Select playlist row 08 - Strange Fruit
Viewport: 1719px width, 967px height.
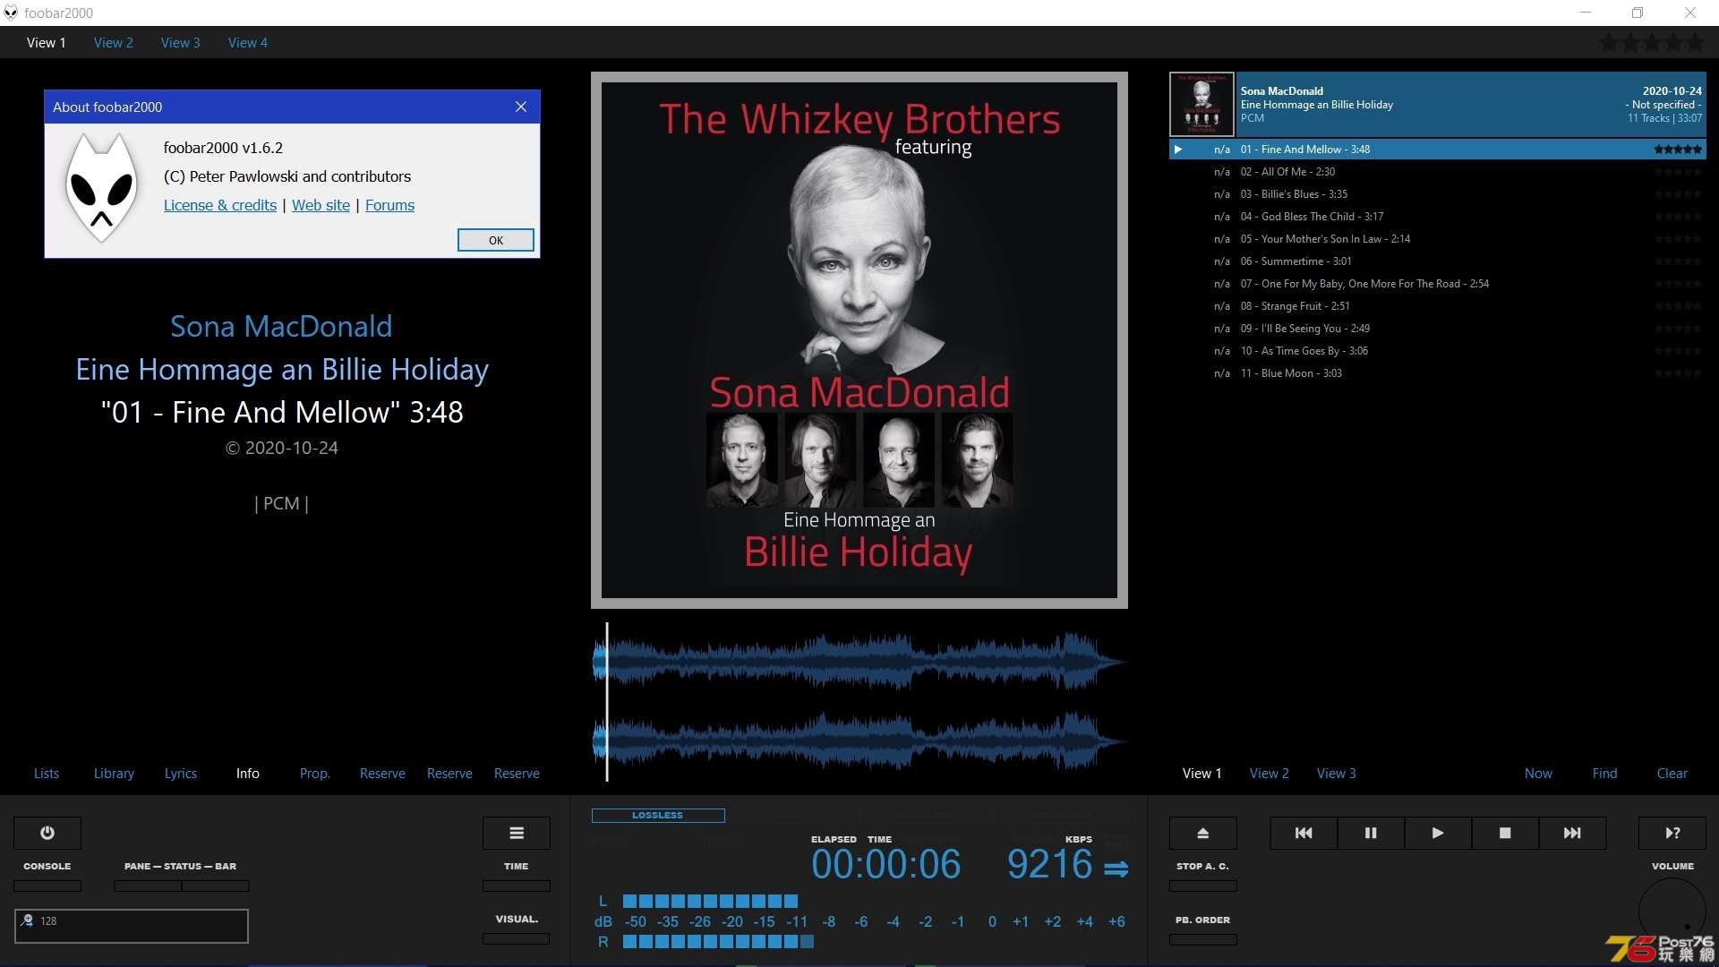tap(1438, 306)
